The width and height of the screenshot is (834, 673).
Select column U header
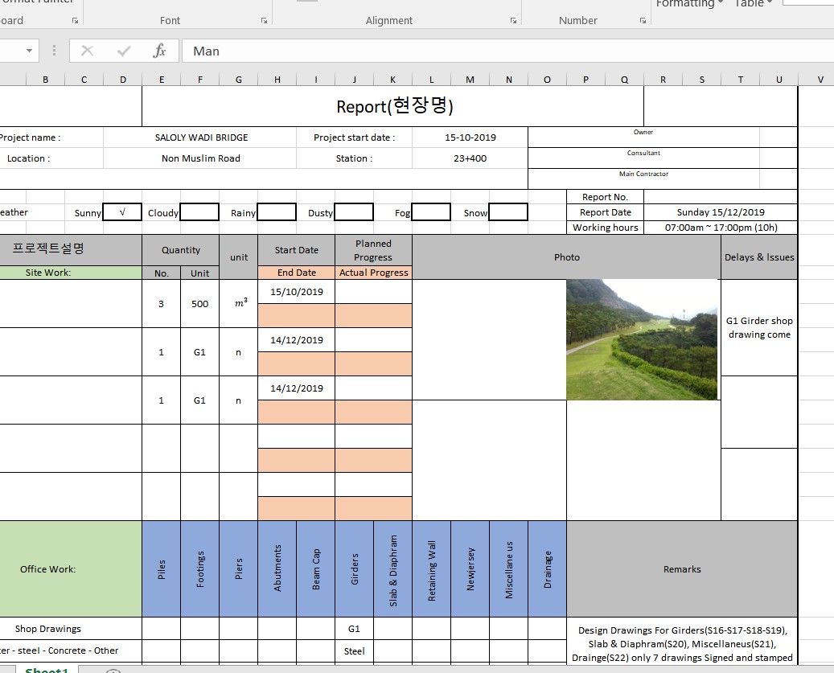[x=779, y=80]
